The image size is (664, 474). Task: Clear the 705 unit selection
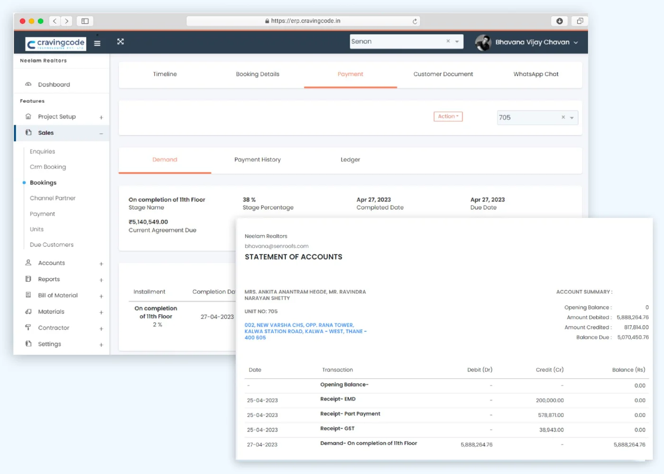tap(563, 117)
